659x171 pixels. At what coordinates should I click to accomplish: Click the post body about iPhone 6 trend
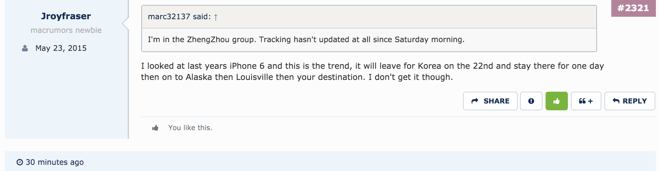(372, 72)
